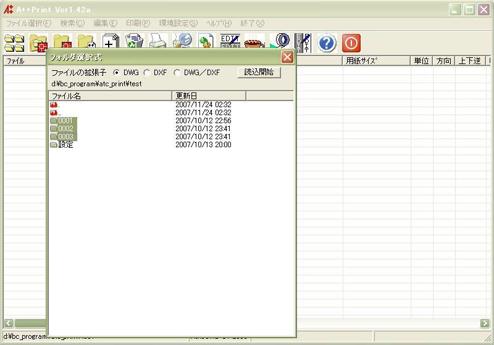Click the recycle bin toolbar icon

click(134, 43)
